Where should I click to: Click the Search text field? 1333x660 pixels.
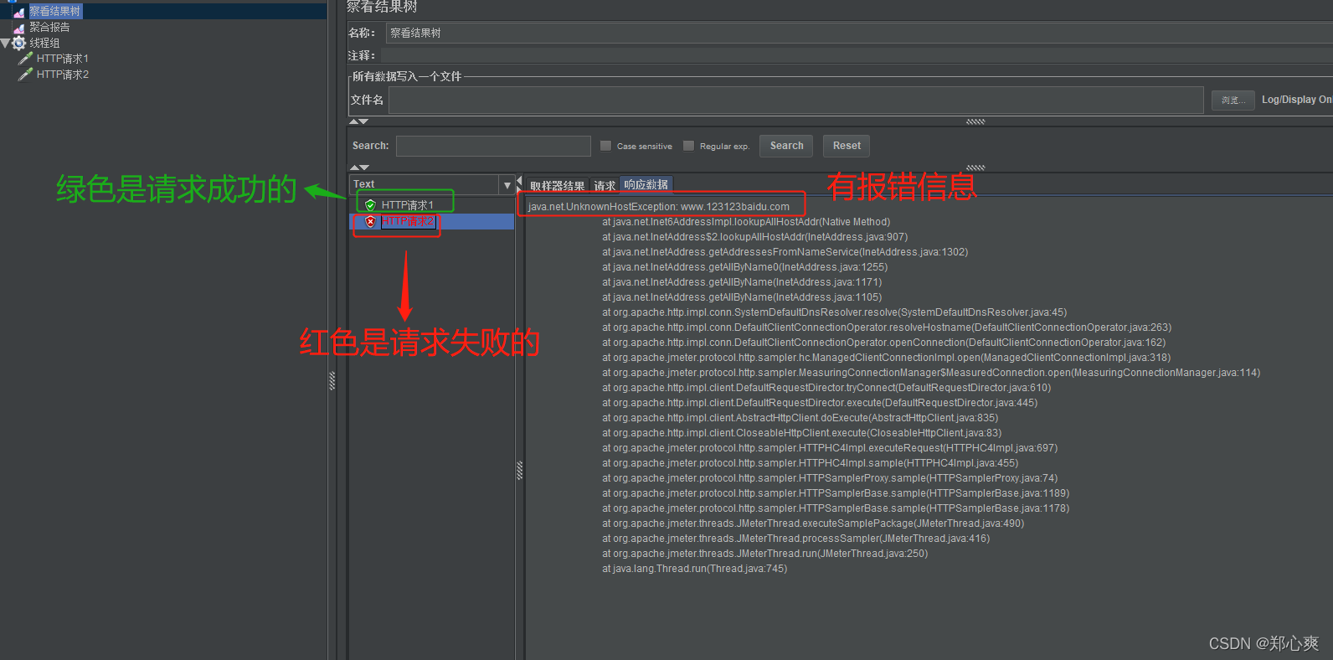pyautogui.click(x=493, y=146)
